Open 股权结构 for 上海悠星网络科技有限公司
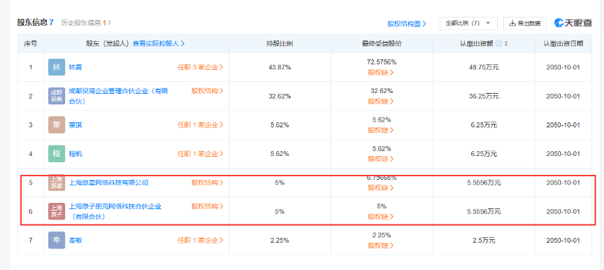Image resolution: width=604 pixels, height=270 pixels. click(208, 182)
